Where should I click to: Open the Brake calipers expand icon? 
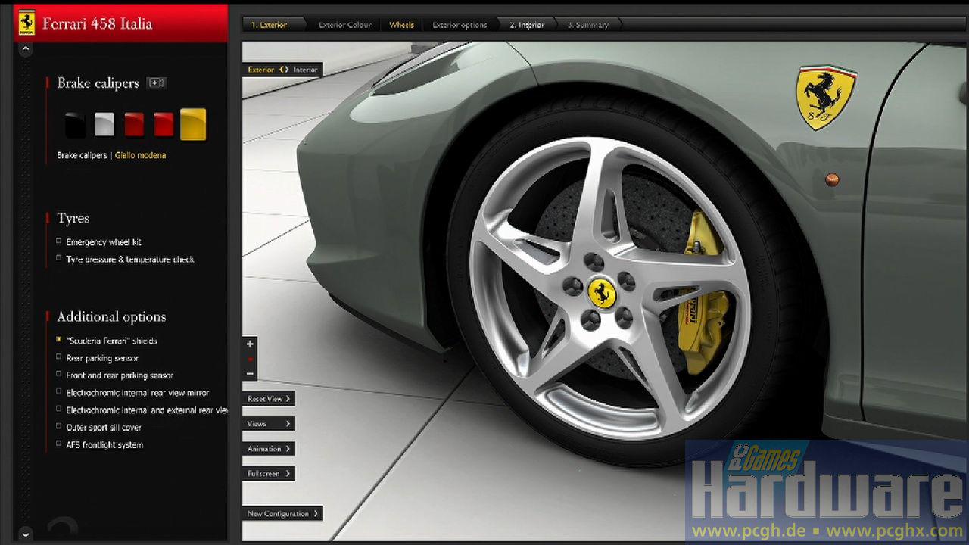tap(157, 83)
